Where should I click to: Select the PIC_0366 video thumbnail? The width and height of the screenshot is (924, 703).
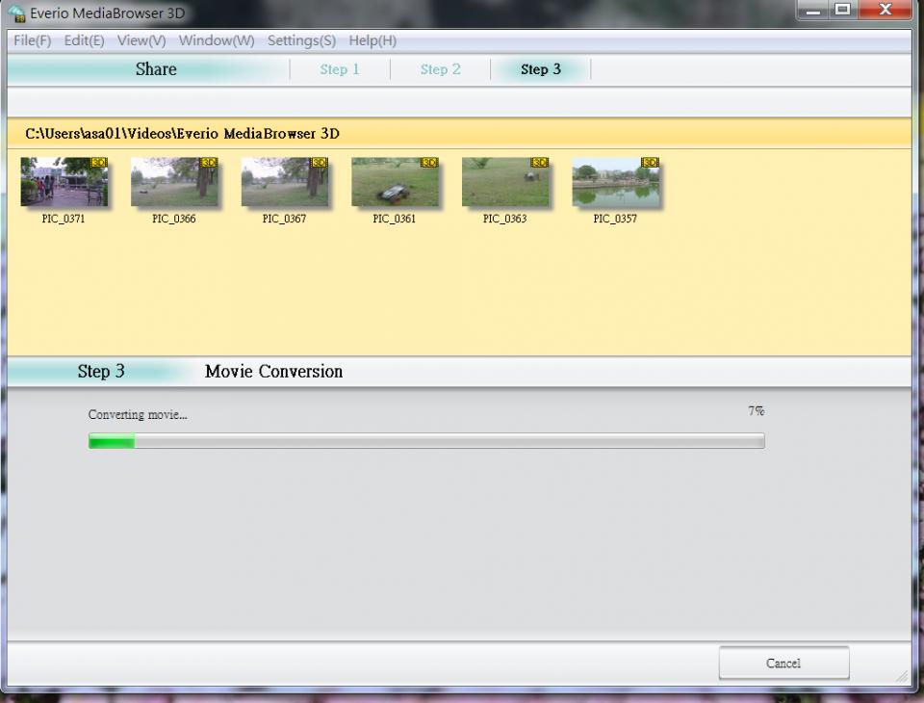(x=174, y=182)
